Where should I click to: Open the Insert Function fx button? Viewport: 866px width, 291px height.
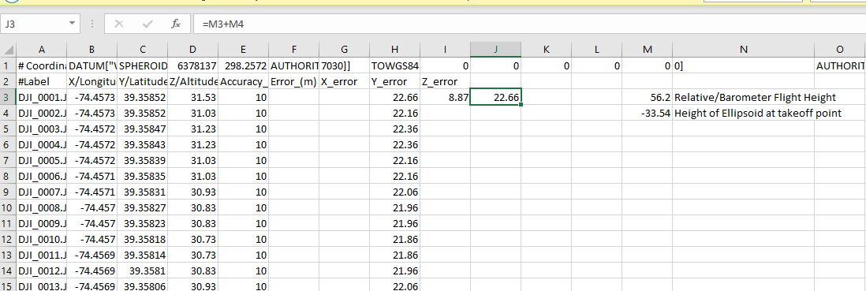(176, 24)
